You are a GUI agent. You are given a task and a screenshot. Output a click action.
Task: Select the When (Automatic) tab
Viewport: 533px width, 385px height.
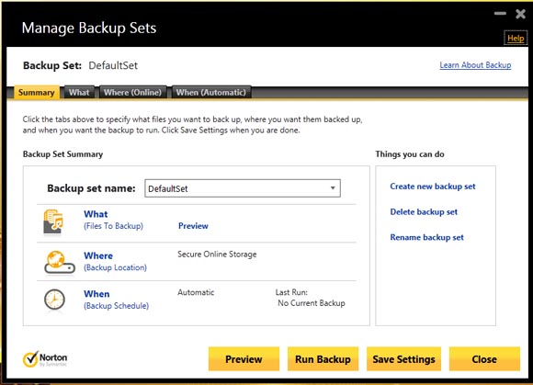pos(211,93)
